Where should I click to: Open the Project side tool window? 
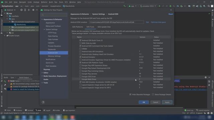[x=1, y=13]
